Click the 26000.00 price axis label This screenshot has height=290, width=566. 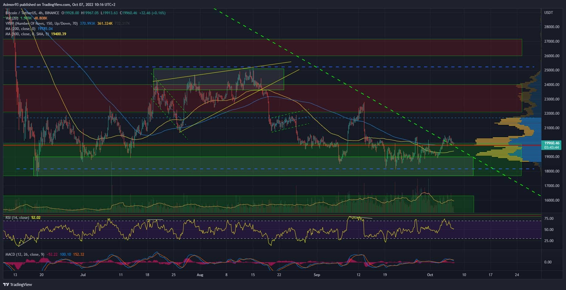coord(551,56)
